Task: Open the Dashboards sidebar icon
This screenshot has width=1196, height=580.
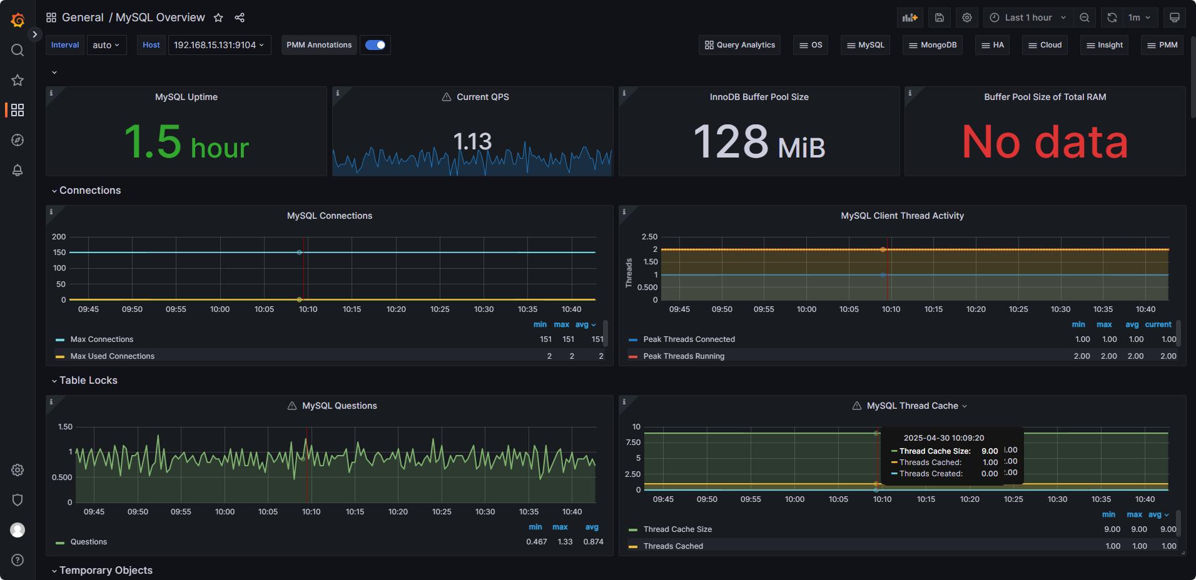Action: [18, 110]
